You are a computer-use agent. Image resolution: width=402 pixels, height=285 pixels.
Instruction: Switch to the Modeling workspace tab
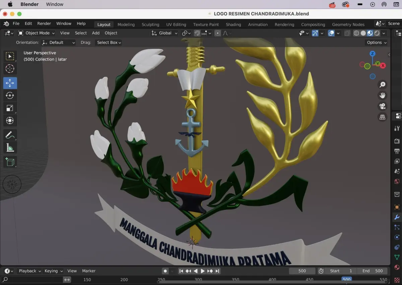pos(126,24)
